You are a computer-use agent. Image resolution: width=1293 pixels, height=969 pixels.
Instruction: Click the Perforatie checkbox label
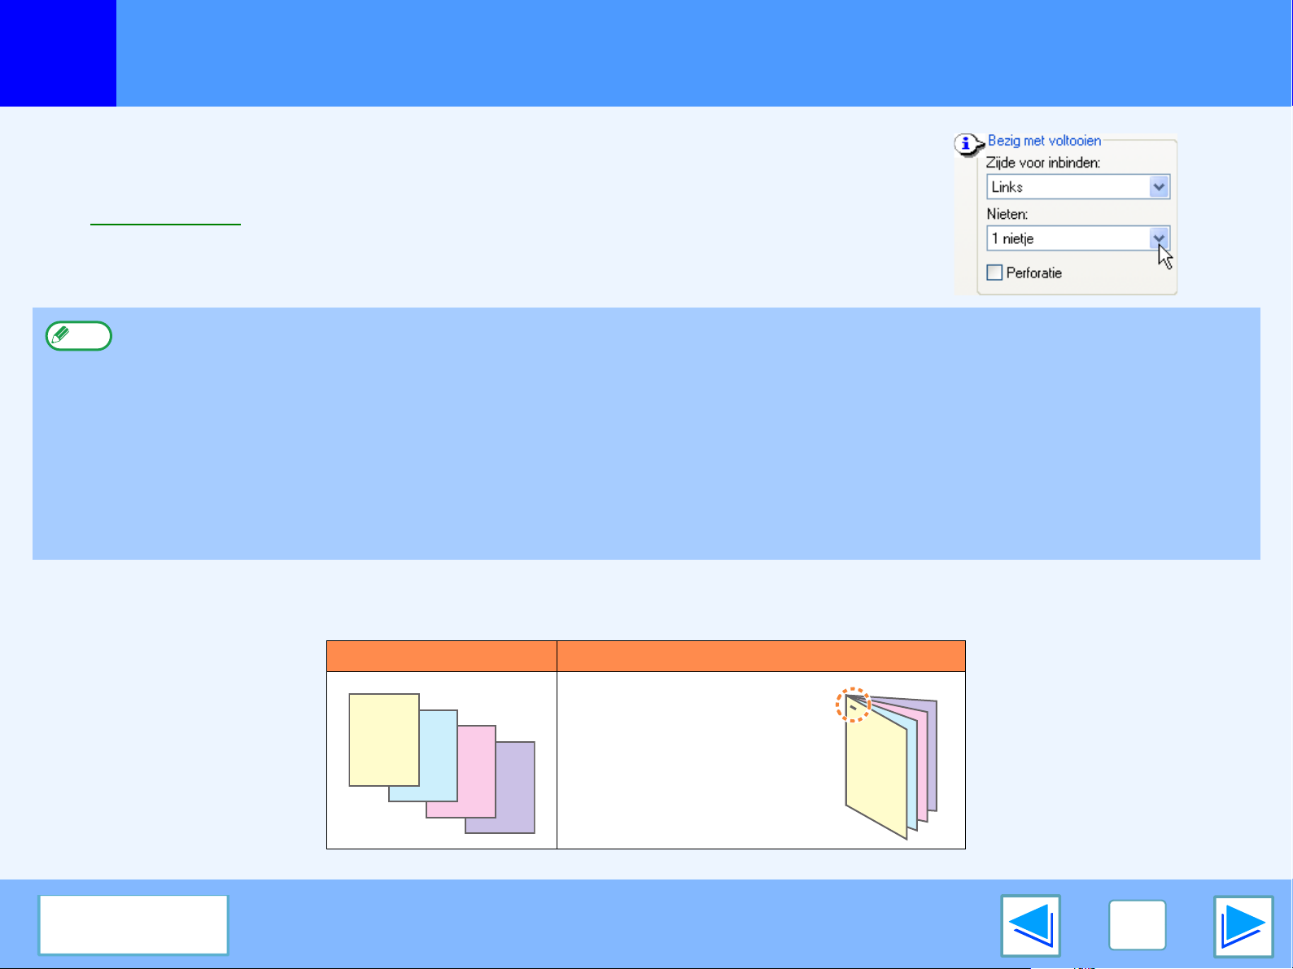coord(1033,273)
